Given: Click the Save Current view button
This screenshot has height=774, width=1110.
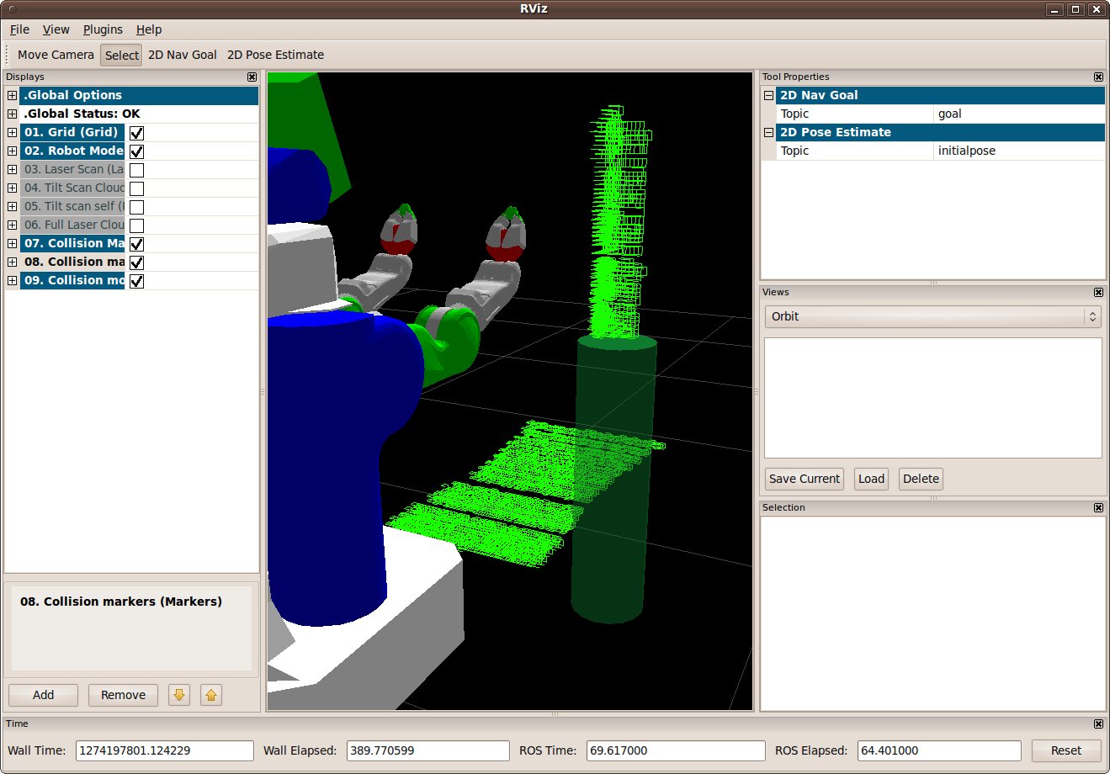Looking at the screenshot, I should click(804, 479).
